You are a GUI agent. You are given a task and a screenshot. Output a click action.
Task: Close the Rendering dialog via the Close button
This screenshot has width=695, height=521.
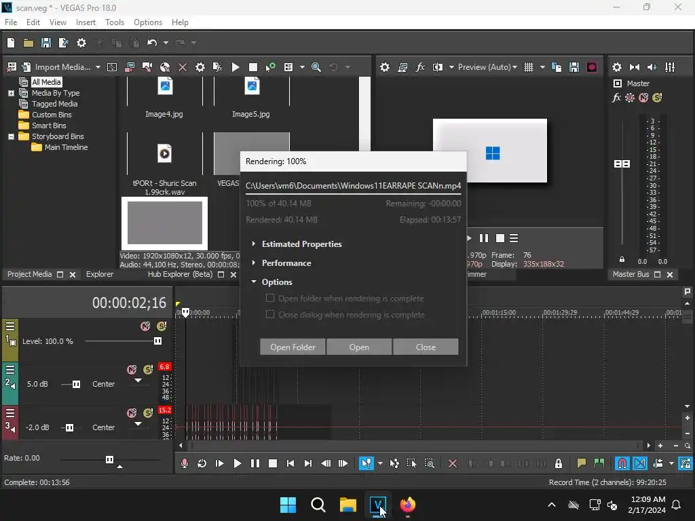(426, 347)
